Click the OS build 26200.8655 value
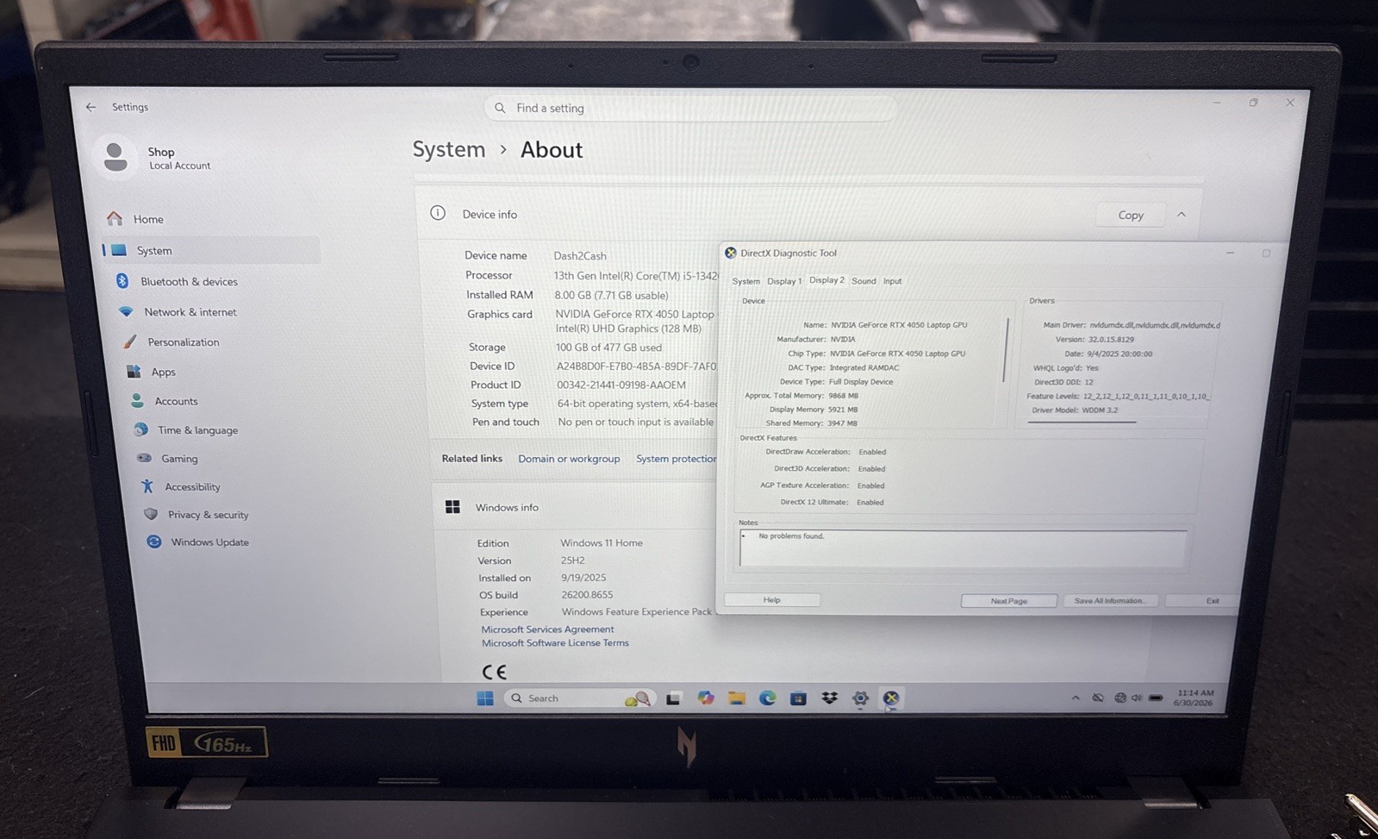 tap(587, 595)
